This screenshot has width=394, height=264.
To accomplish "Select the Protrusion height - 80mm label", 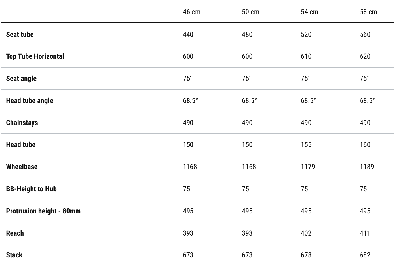I will (43, 211).
